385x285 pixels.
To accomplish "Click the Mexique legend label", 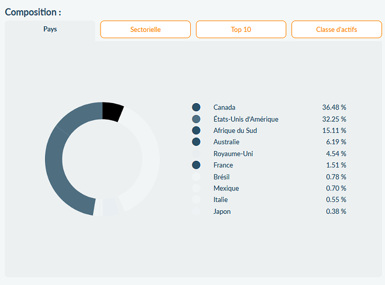I will tap(226, 188).
